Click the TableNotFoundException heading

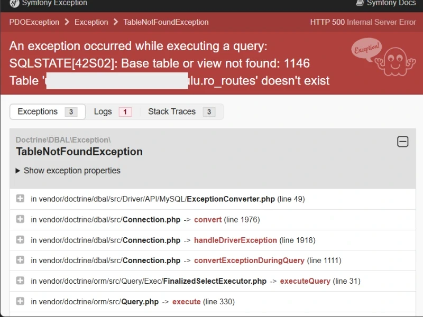pyautogui.click(x=79, y=152)
